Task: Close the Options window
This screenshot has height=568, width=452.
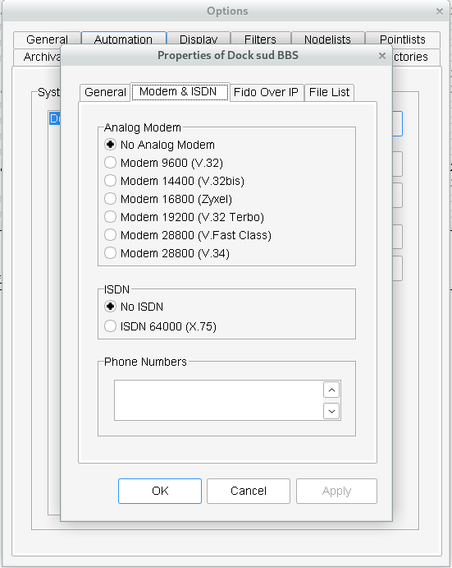Action: pos(440,12)
